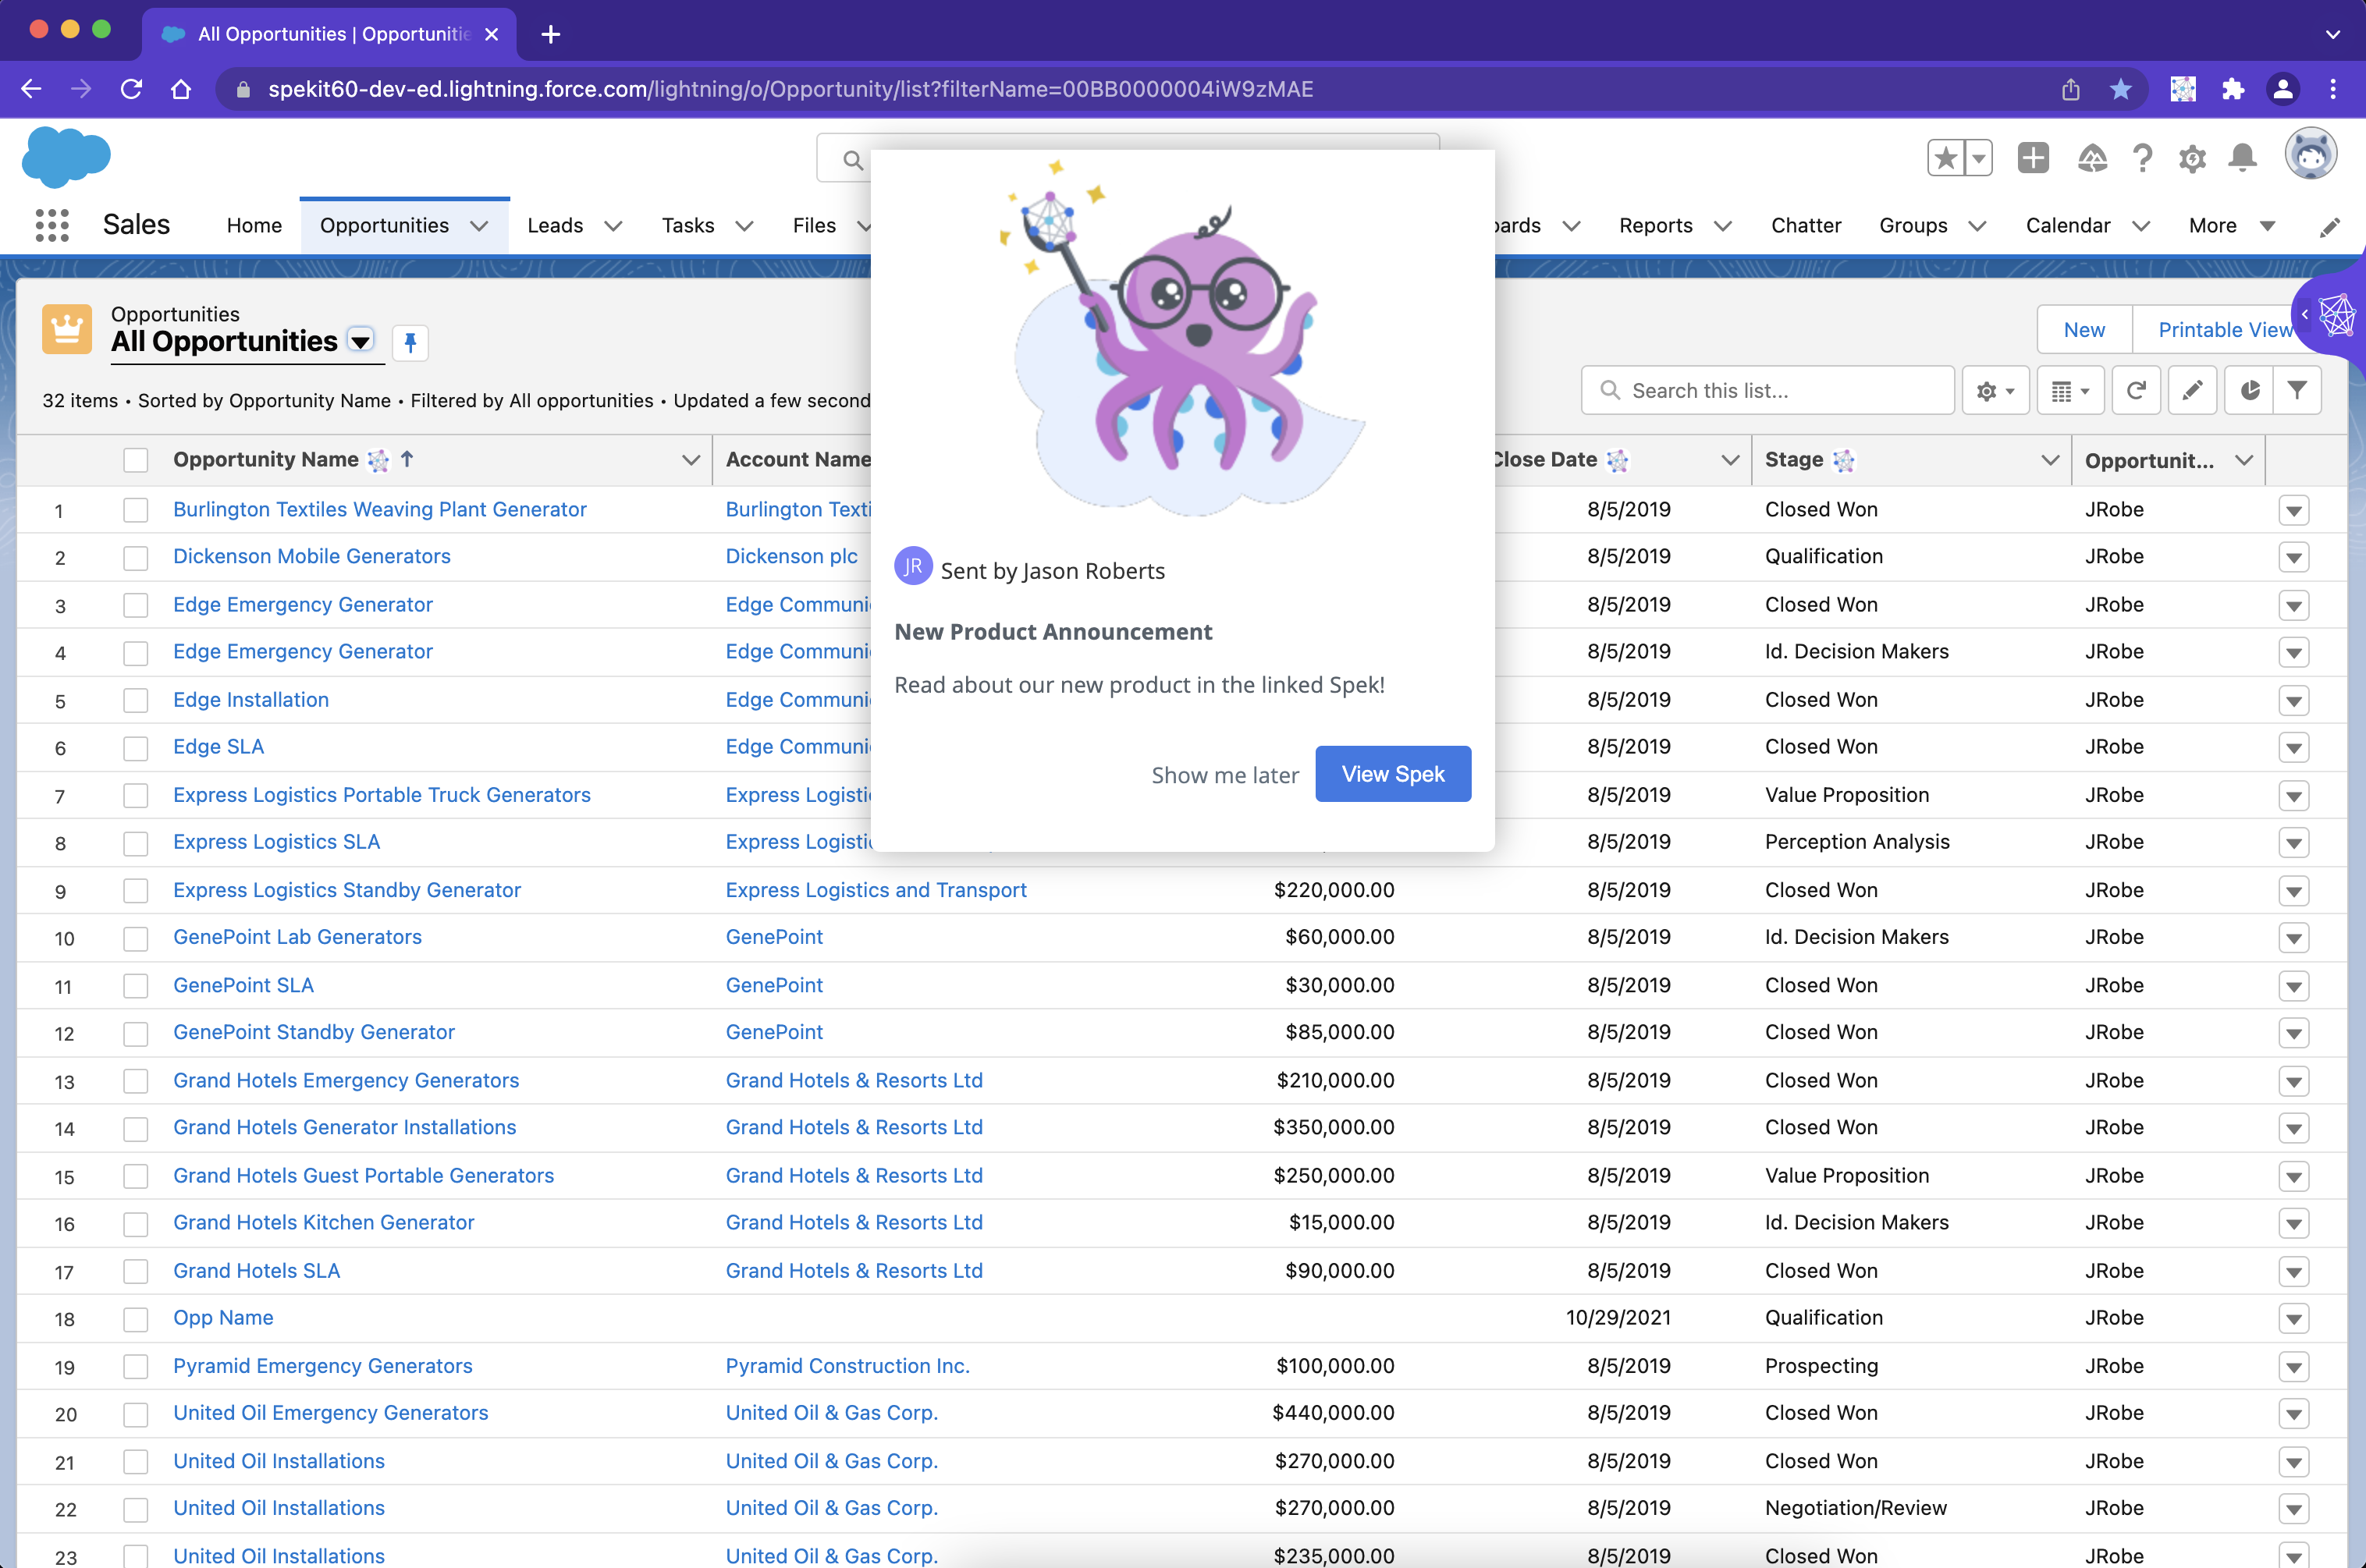Open the Chrome three-dot menu

click(2333, 89)
